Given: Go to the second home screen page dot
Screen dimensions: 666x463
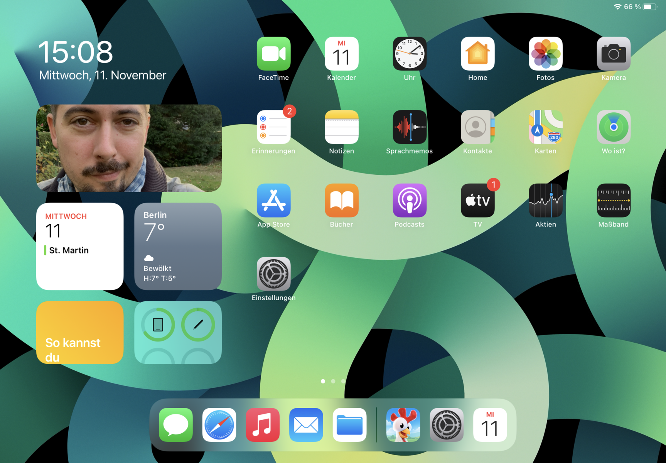Looking at the screenshot, I should (x=333, y=381).
